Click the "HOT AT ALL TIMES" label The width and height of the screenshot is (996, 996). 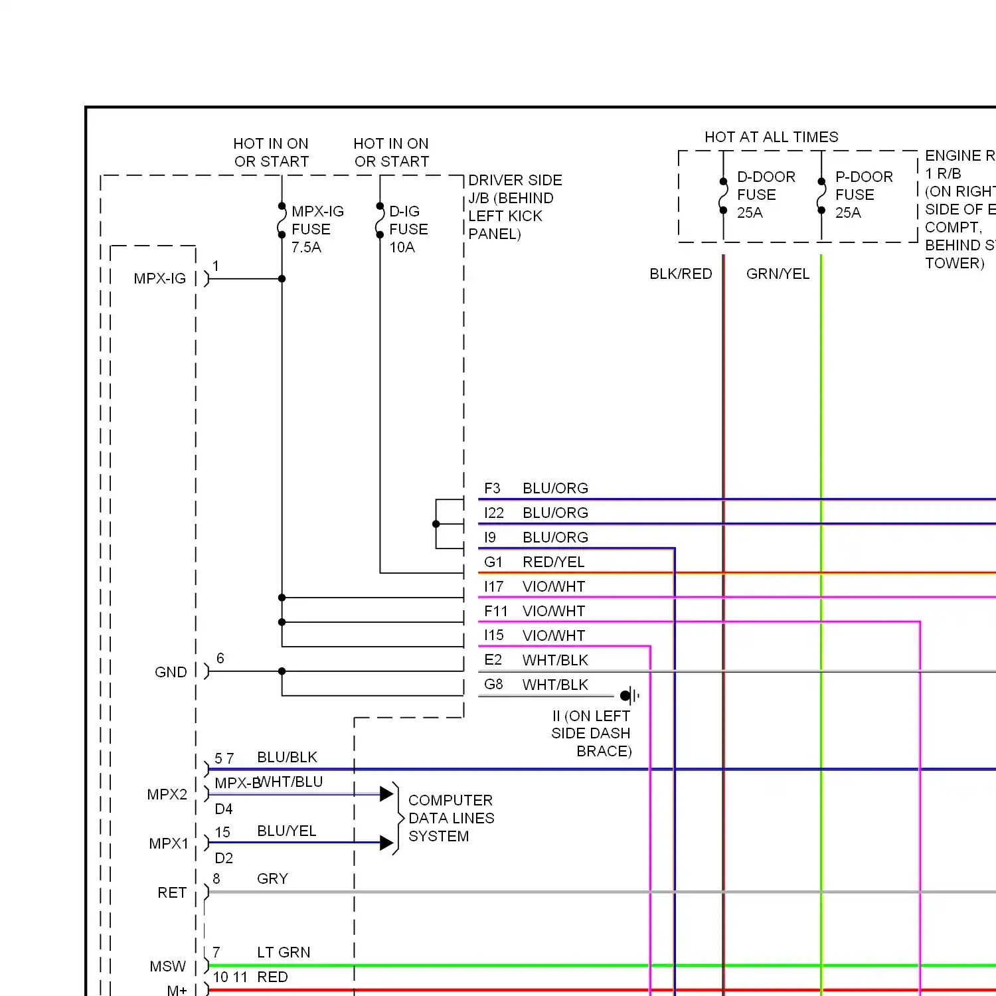[772, 137]
